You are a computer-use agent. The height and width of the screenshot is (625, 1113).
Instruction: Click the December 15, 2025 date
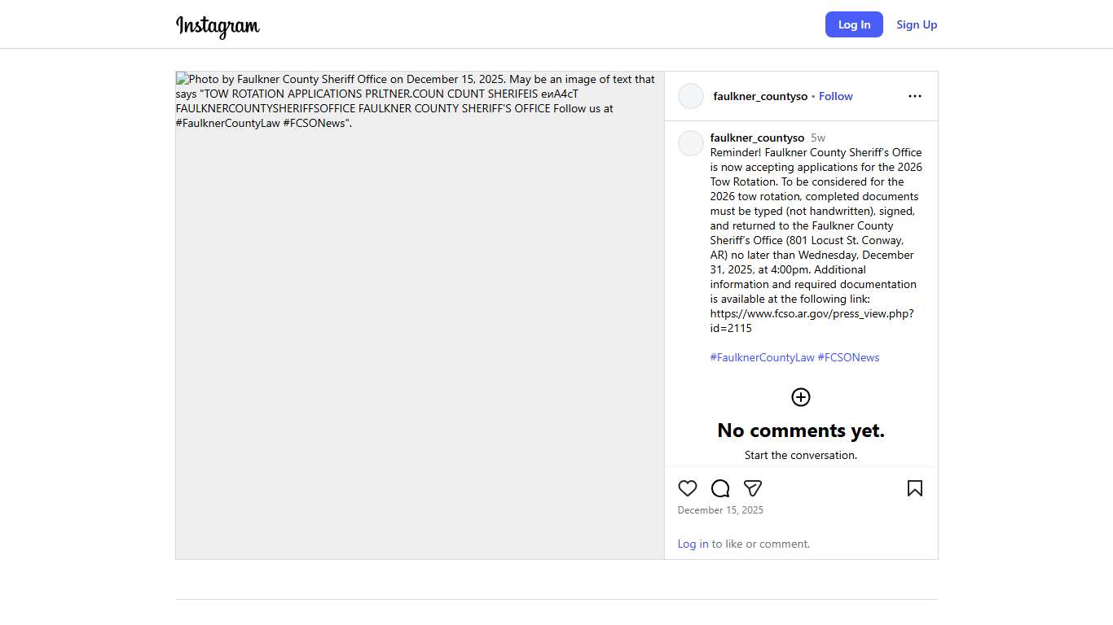pos(720,510)
